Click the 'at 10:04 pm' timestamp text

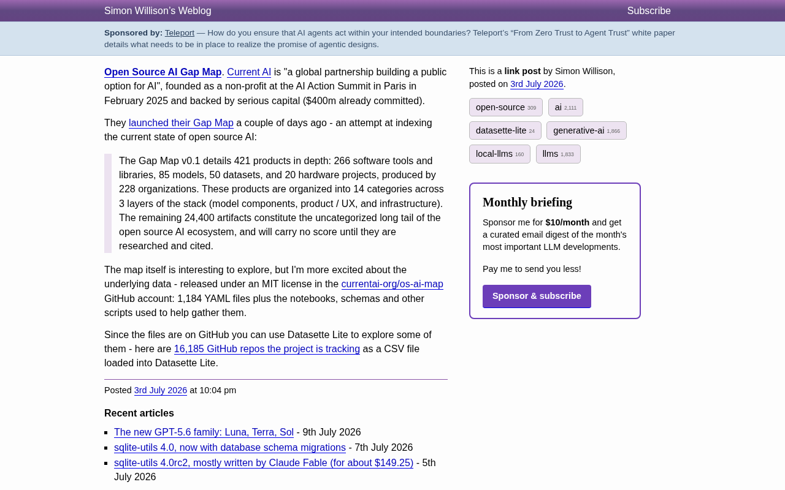[213, 391]
